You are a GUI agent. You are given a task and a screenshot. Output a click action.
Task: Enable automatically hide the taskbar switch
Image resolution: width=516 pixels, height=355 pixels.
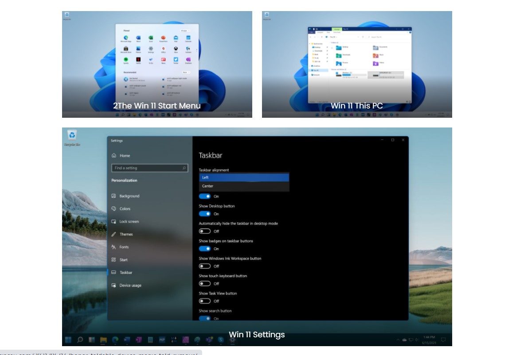pyautogui.click(x=204, y=231)
